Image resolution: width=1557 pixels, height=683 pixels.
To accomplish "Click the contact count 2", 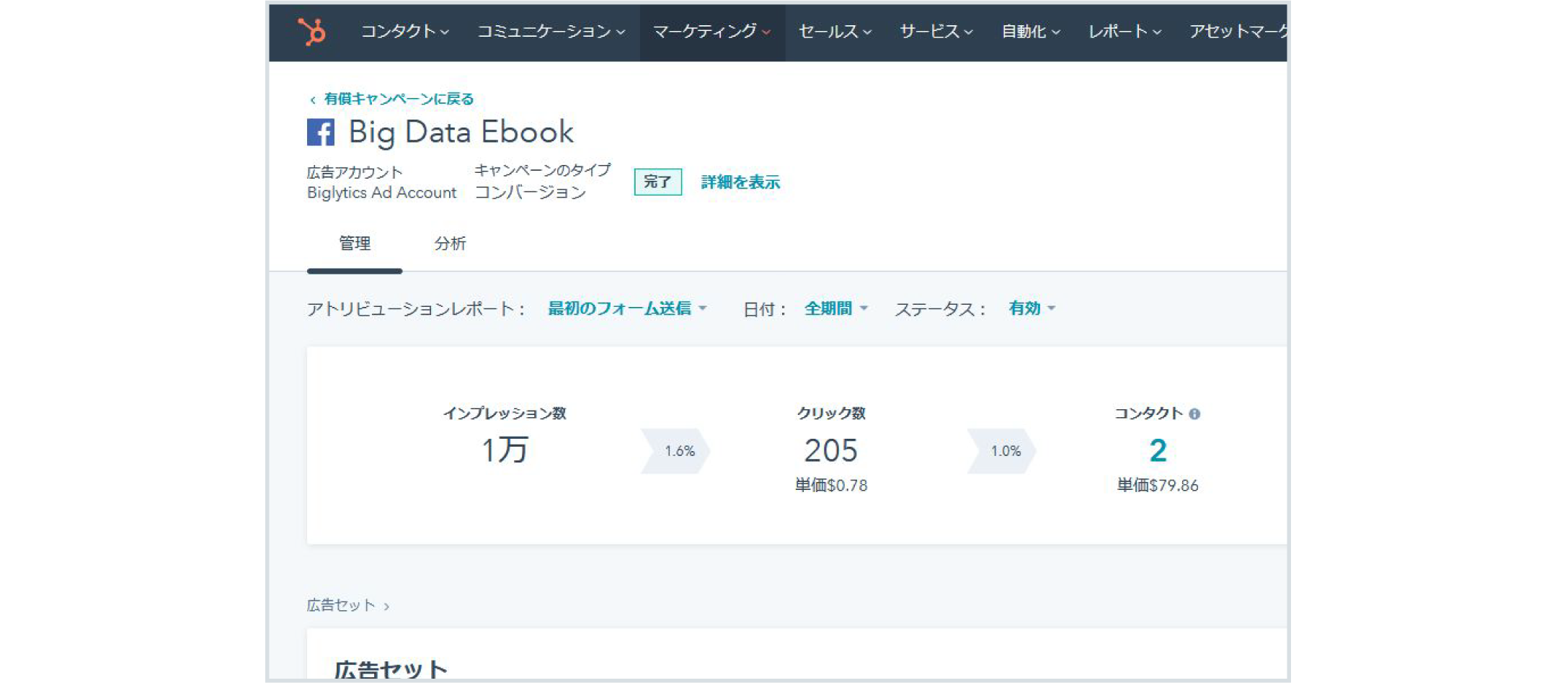I will tap(1158, 451).
